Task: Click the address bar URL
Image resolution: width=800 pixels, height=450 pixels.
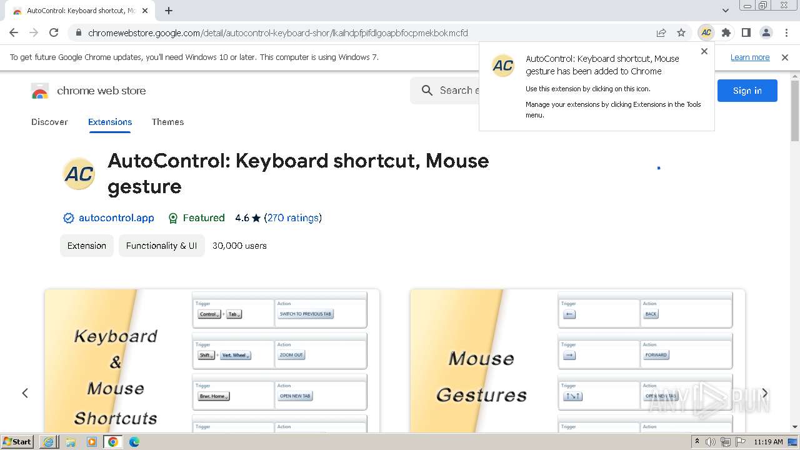Action: [x=278, y=32]
